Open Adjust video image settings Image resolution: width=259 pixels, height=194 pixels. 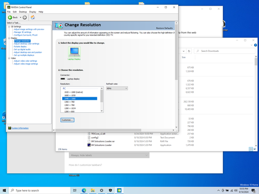pos(26,64)
